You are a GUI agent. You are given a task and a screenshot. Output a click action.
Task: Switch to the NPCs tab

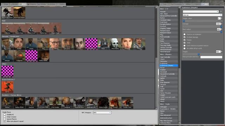tap(22, 4)
